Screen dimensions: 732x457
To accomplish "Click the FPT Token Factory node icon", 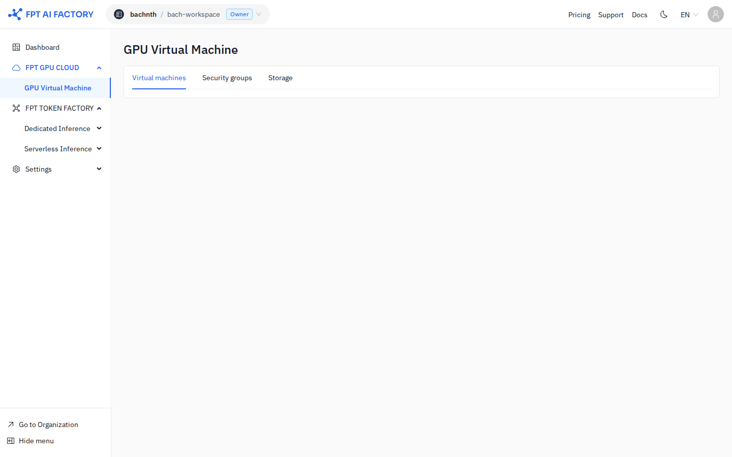I will click(x=16, y=108).
